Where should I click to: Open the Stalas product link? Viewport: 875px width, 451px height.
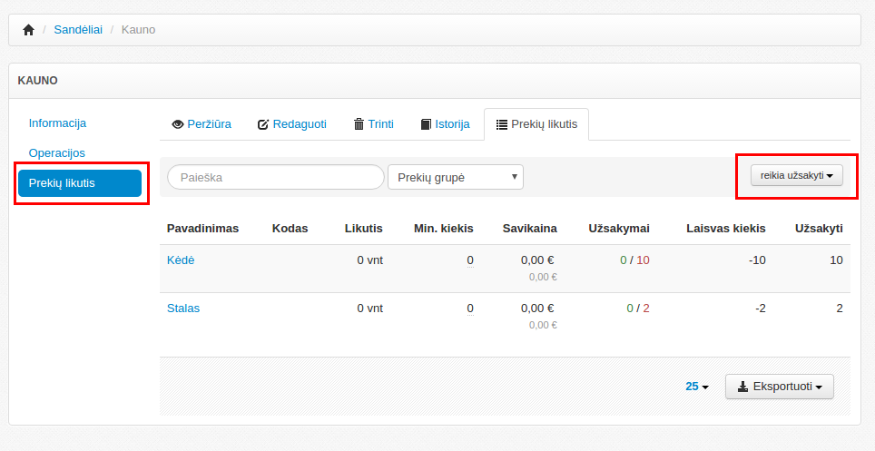(183, 308)
